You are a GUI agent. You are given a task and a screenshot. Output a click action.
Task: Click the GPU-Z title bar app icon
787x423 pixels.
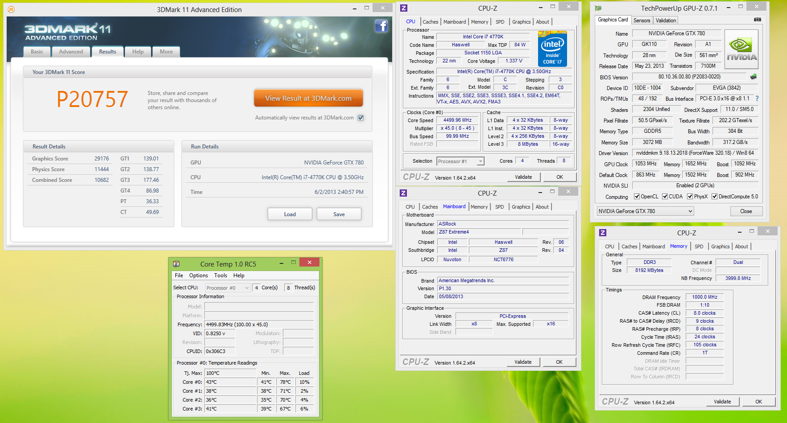pos(598,8)
